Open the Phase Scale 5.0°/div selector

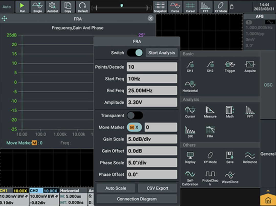coord(152,163)
